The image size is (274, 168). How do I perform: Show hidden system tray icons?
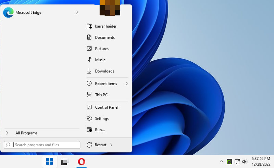[222, 162]
